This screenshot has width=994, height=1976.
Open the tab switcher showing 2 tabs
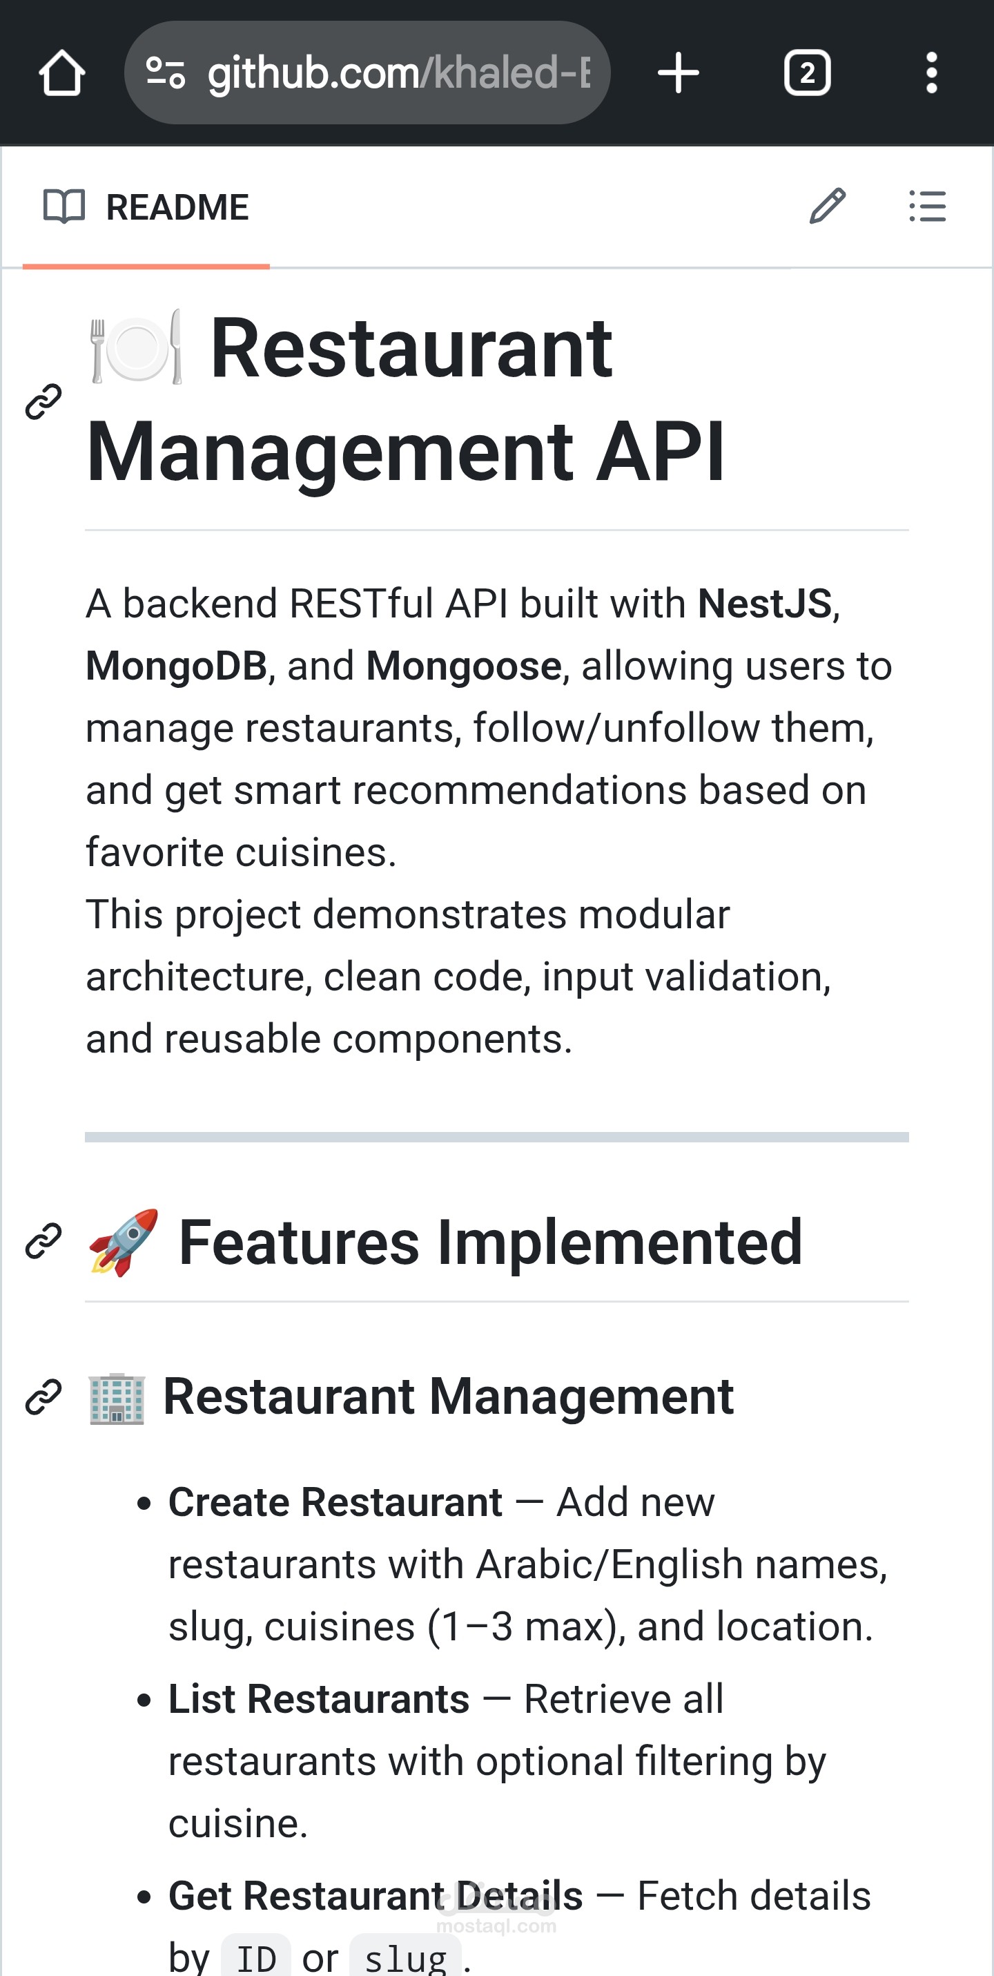click(806, 73)
